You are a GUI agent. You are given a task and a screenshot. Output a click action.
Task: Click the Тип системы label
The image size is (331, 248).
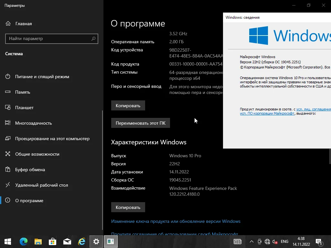point(124,72)
